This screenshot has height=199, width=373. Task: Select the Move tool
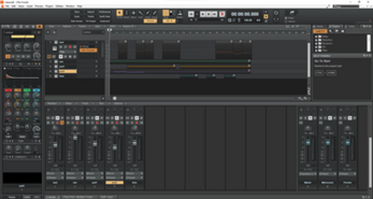pyautogui.click(x=133, y=13)
